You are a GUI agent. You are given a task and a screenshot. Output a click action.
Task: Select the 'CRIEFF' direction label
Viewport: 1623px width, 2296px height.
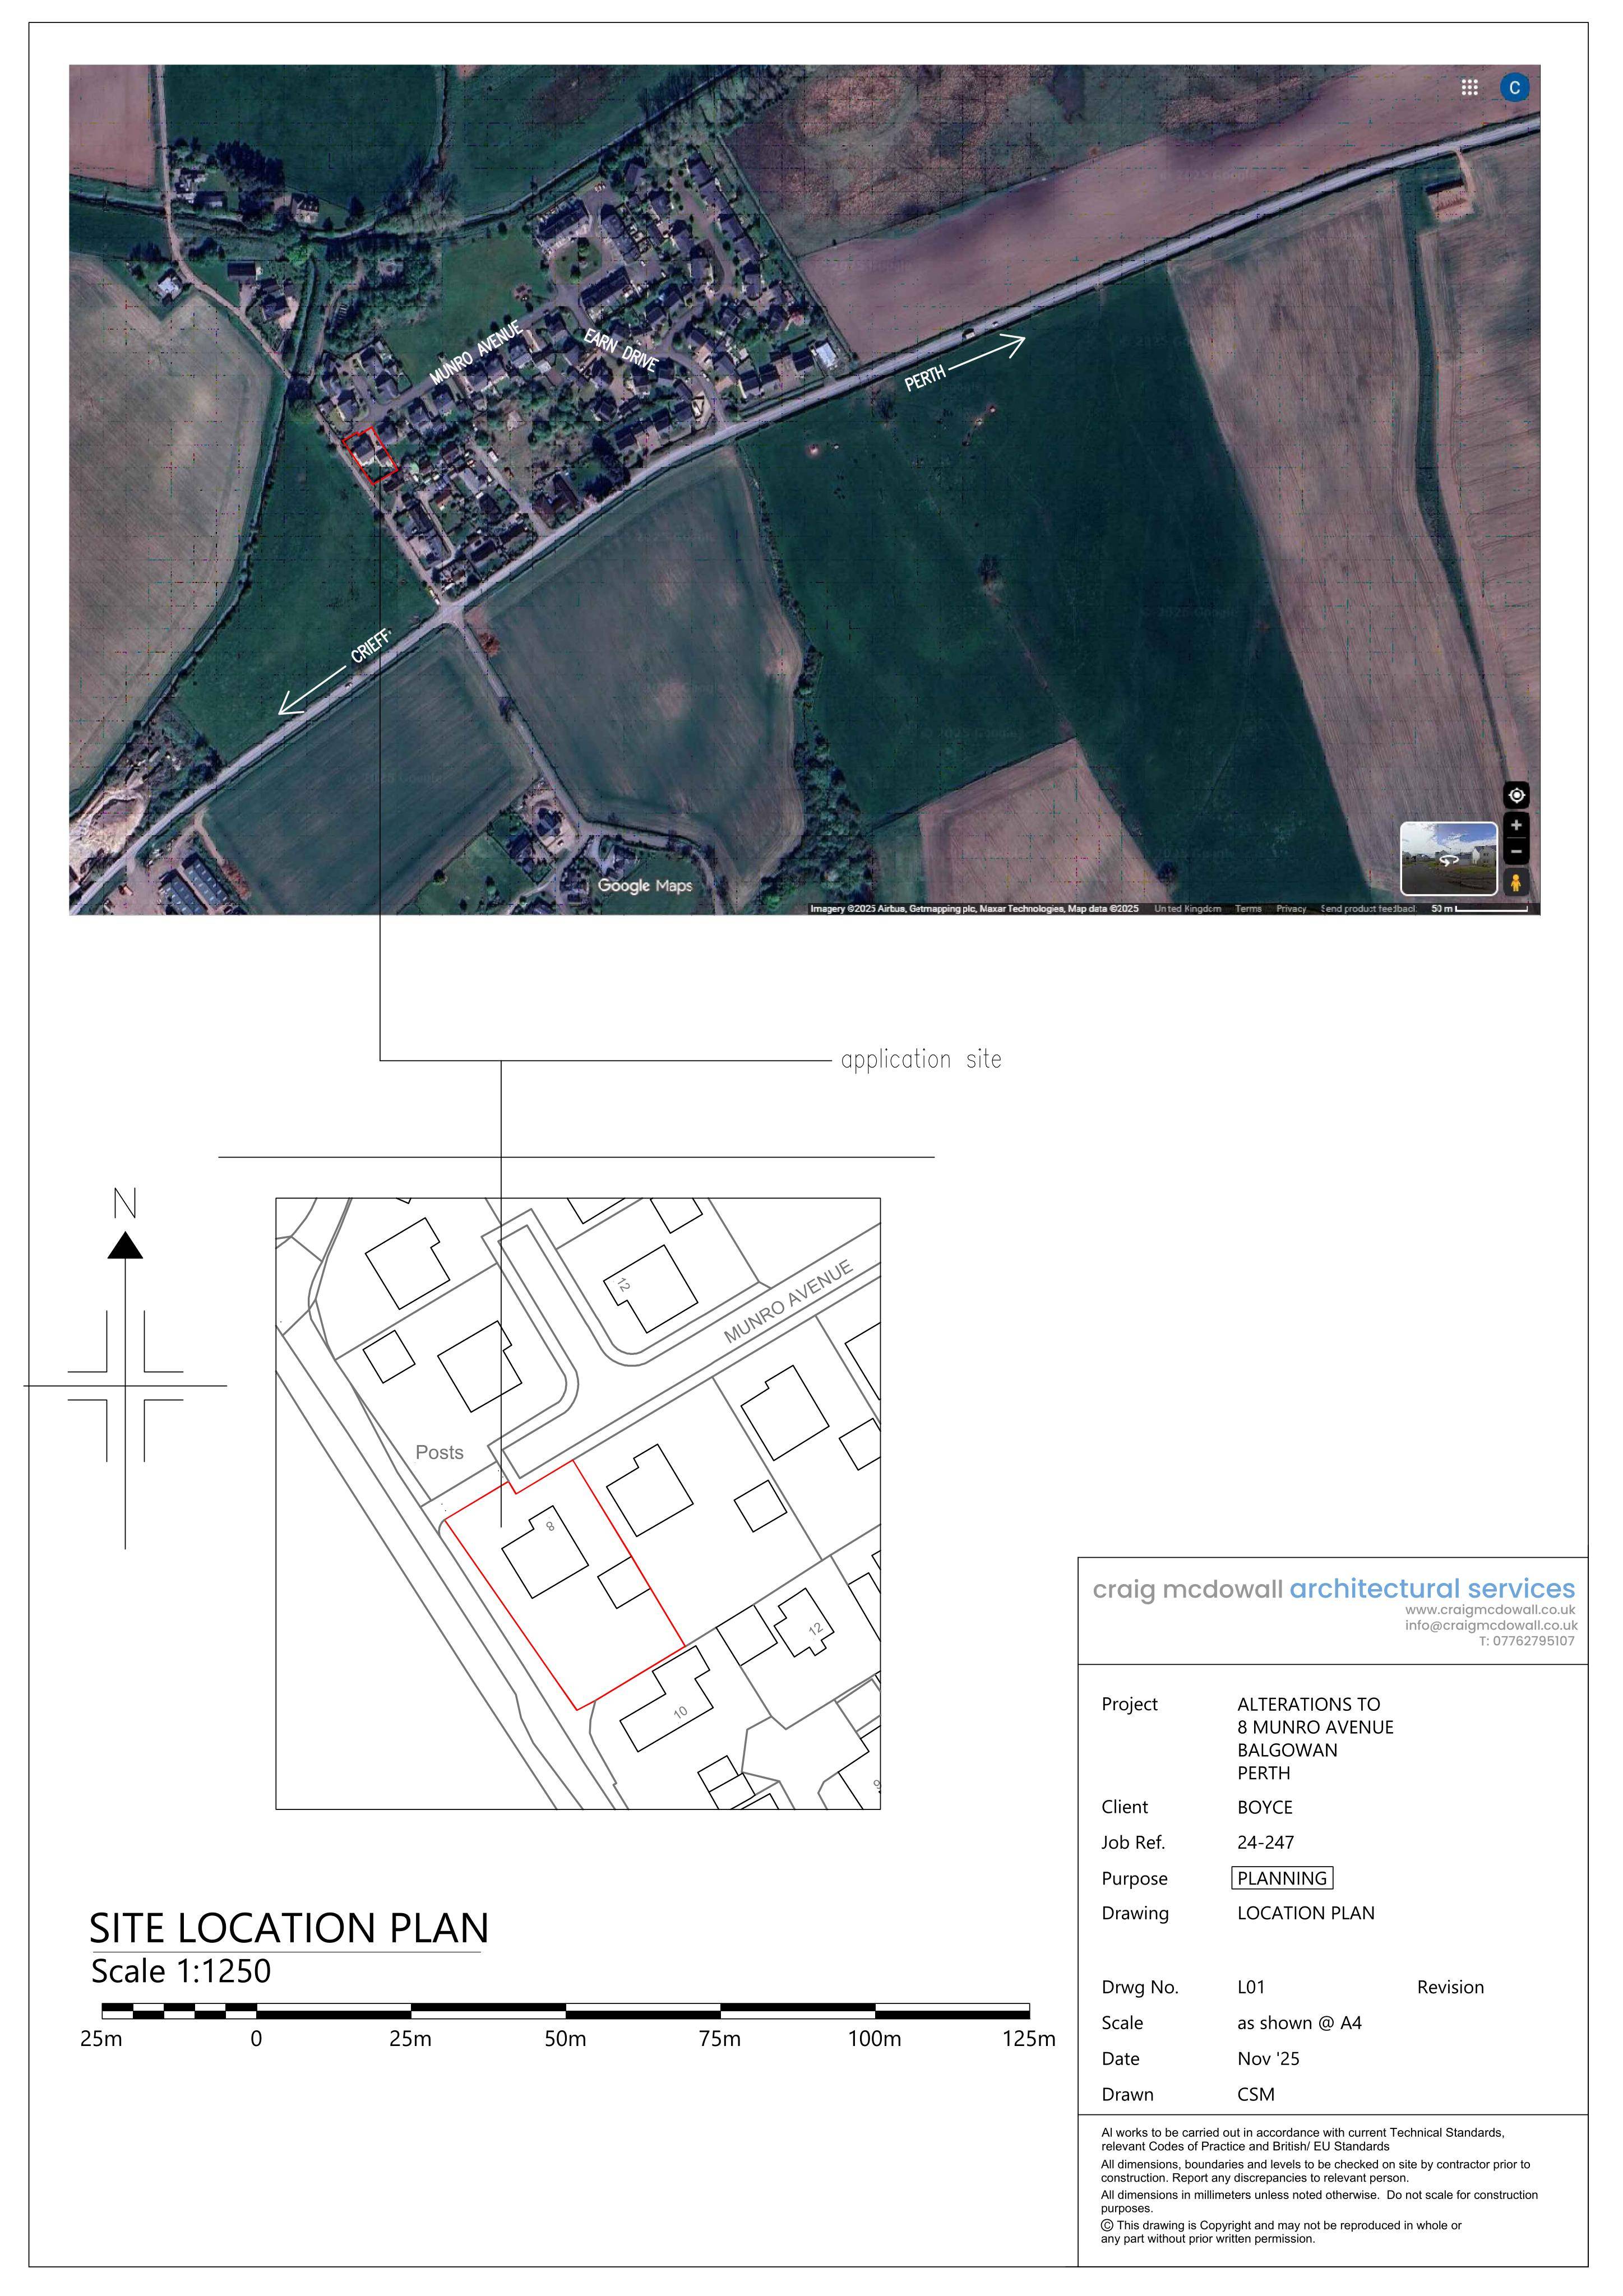point(371,646)
